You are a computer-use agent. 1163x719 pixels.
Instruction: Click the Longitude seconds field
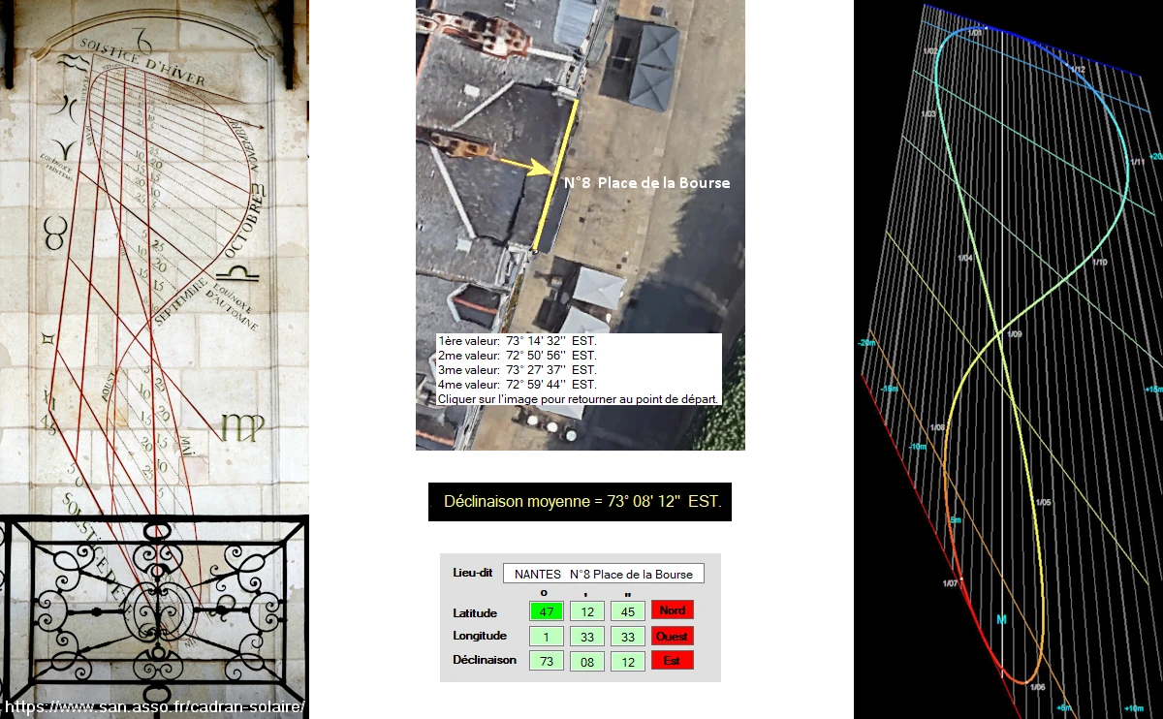point(628,637)
